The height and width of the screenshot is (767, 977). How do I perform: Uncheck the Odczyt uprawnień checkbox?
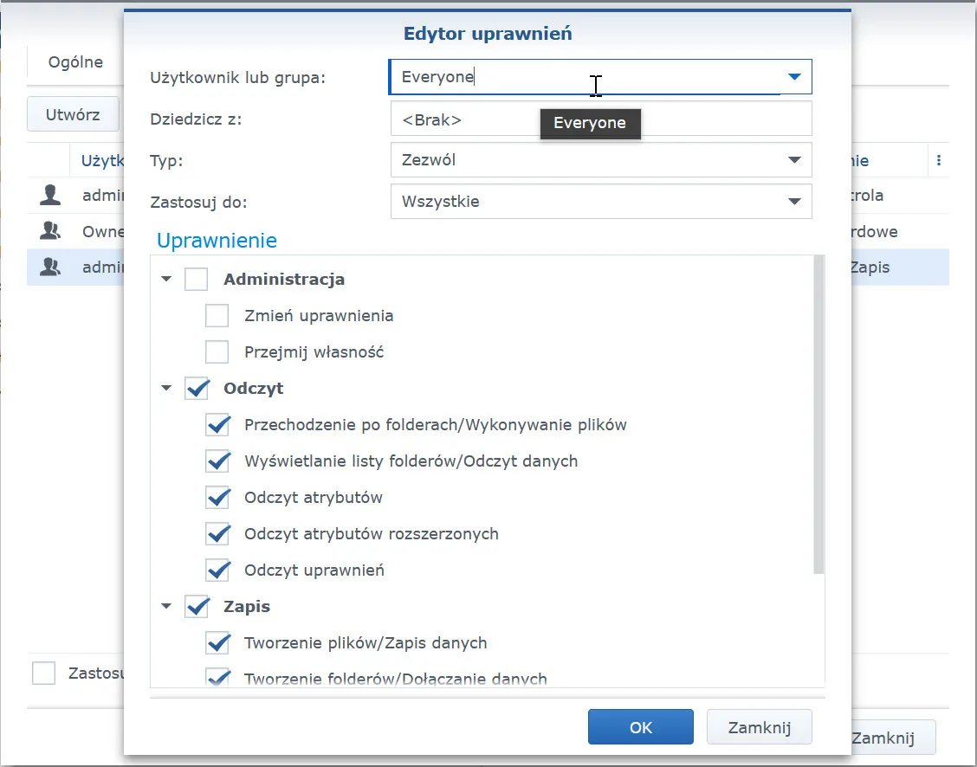pos(217,570)
